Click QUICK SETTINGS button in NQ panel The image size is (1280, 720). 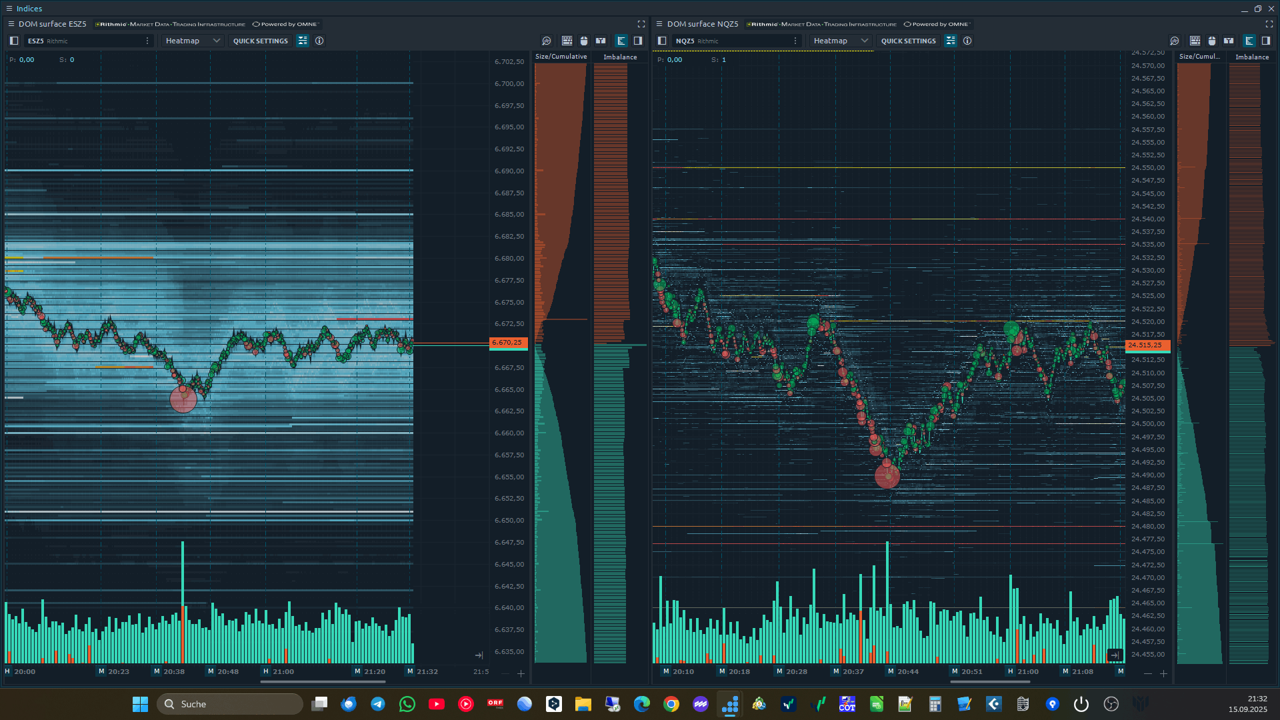point(908,41)
